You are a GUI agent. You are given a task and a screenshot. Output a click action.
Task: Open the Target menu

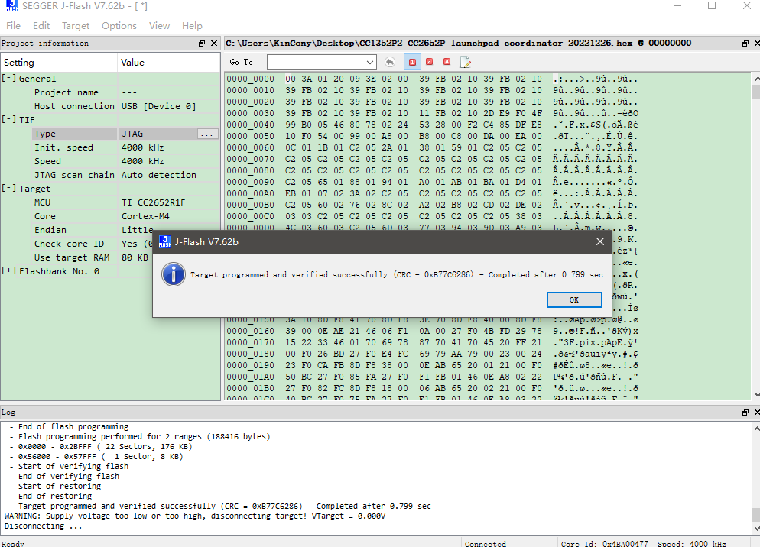click(x=76, y=26)
